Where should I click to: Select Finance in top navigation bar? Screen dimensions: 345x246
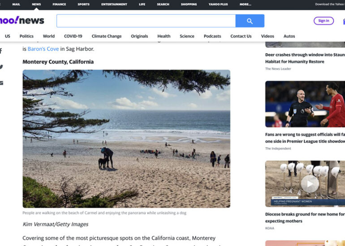tap(59, 4)
